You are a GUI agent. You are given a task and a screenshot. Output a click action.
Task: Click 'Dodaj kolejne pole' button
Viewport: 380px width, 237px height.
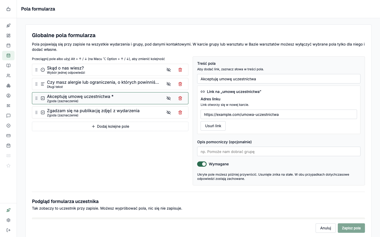110,126
